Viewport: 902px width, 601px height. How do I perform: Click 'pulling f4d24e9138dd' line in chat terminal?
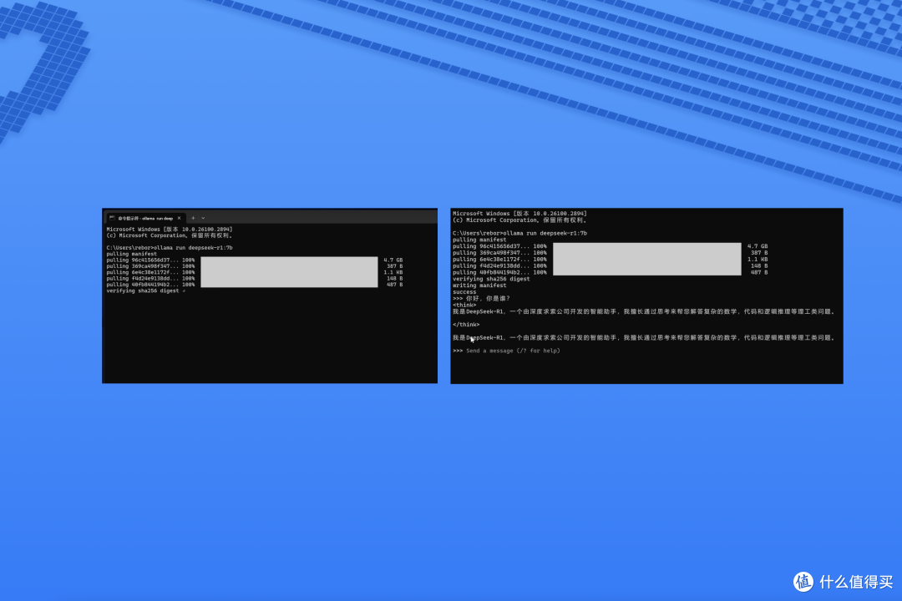click(x=499, y=266)
